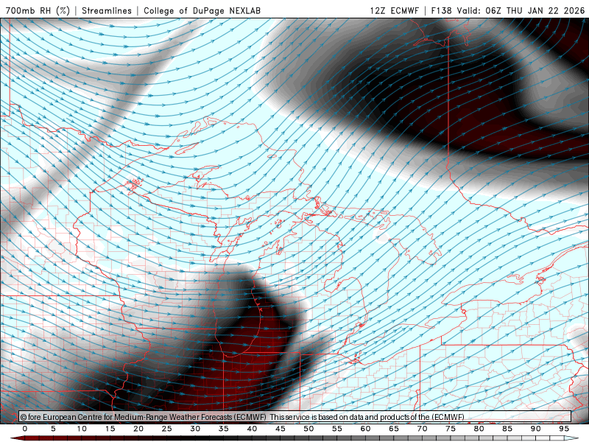The width and height of the screenshot is (589, 442).
Task: Click "College of DuPage NEXLAB" header text
Action: point(202,10)
